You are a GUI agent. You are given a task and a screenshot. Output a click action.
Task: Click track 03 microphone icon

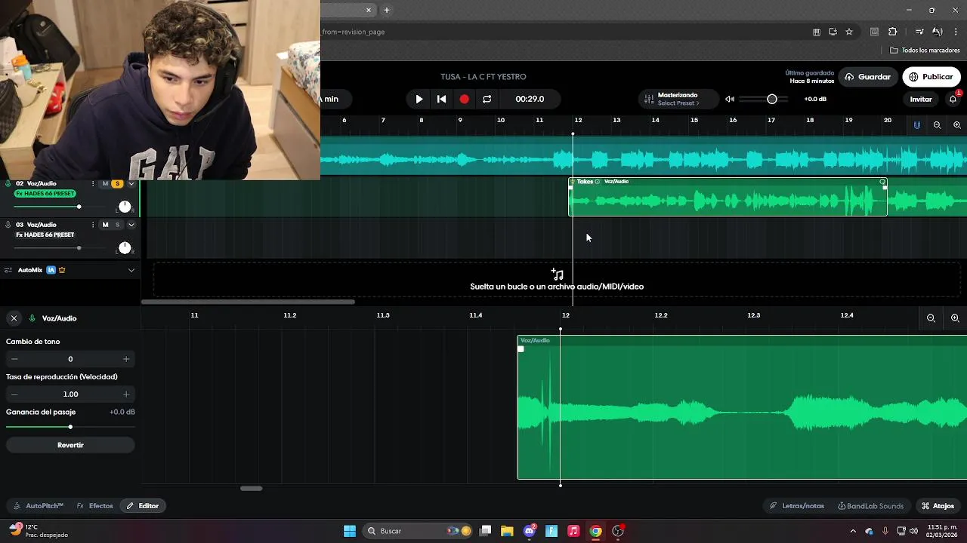tap(8, 225)
